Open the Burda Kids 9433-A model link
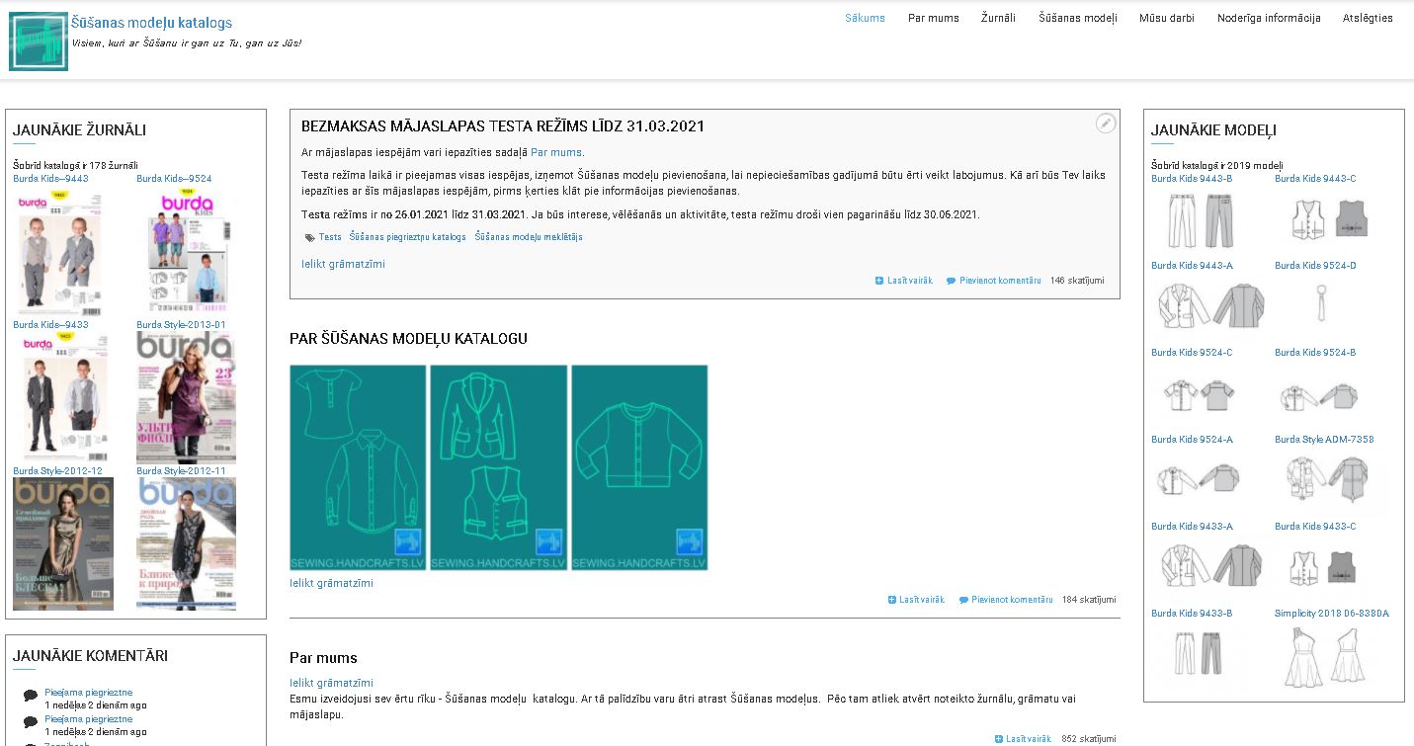 coord(1192,527)
